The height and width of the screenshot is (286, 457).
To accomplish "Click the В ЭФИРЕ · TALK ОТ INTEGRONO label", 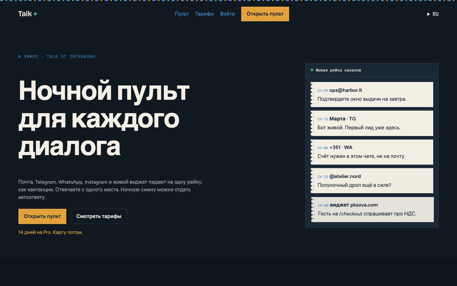I will tap(56, 57).
